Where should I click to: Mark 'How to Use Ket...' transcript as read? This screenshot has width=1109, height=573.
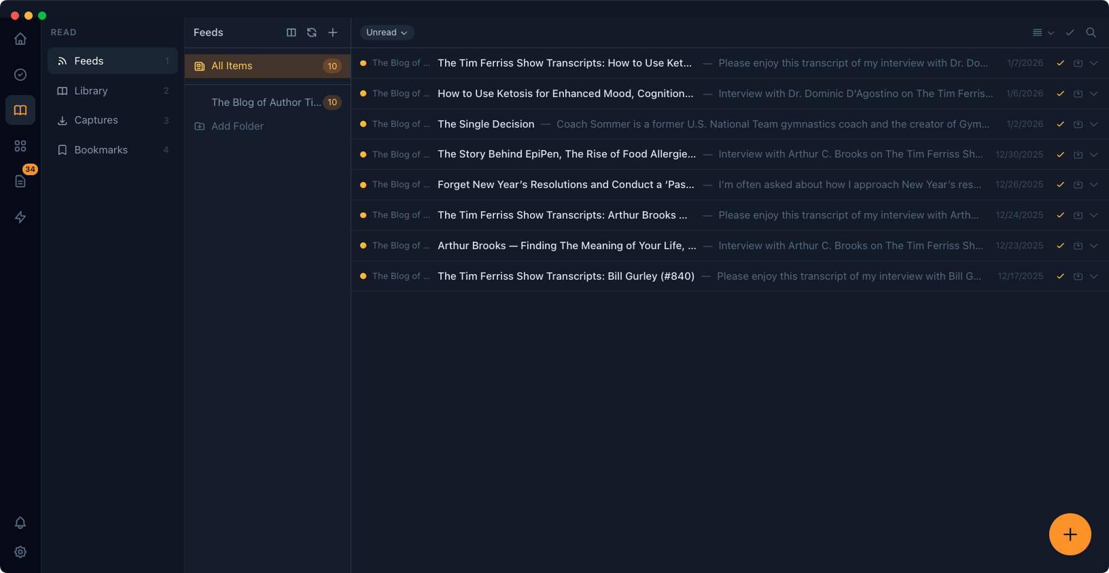click(x=1060, y=63)
